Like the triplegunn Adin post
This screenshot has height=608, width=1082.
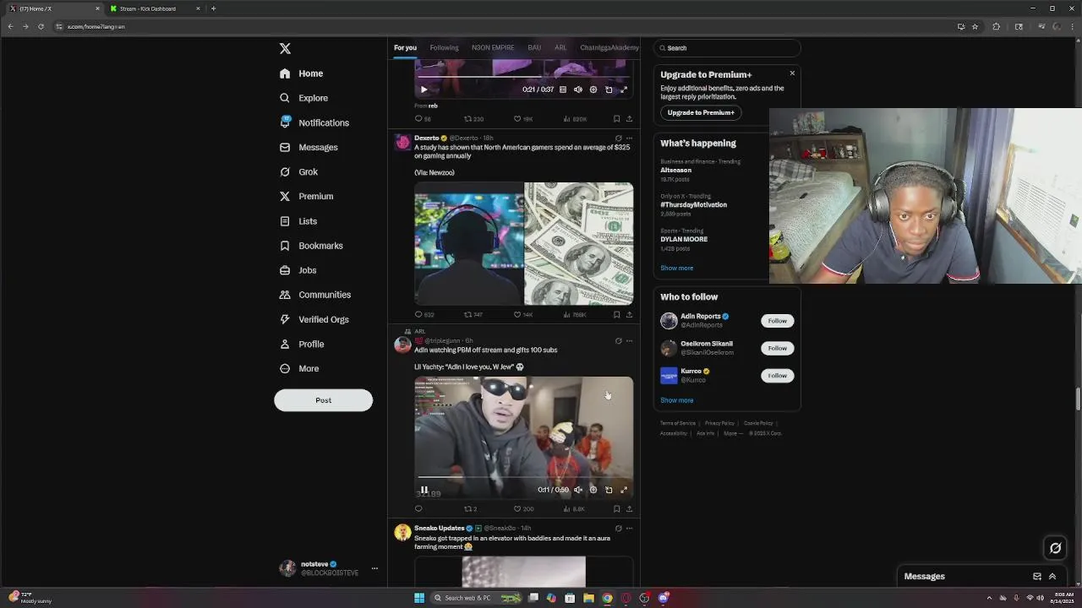[517, 508]
